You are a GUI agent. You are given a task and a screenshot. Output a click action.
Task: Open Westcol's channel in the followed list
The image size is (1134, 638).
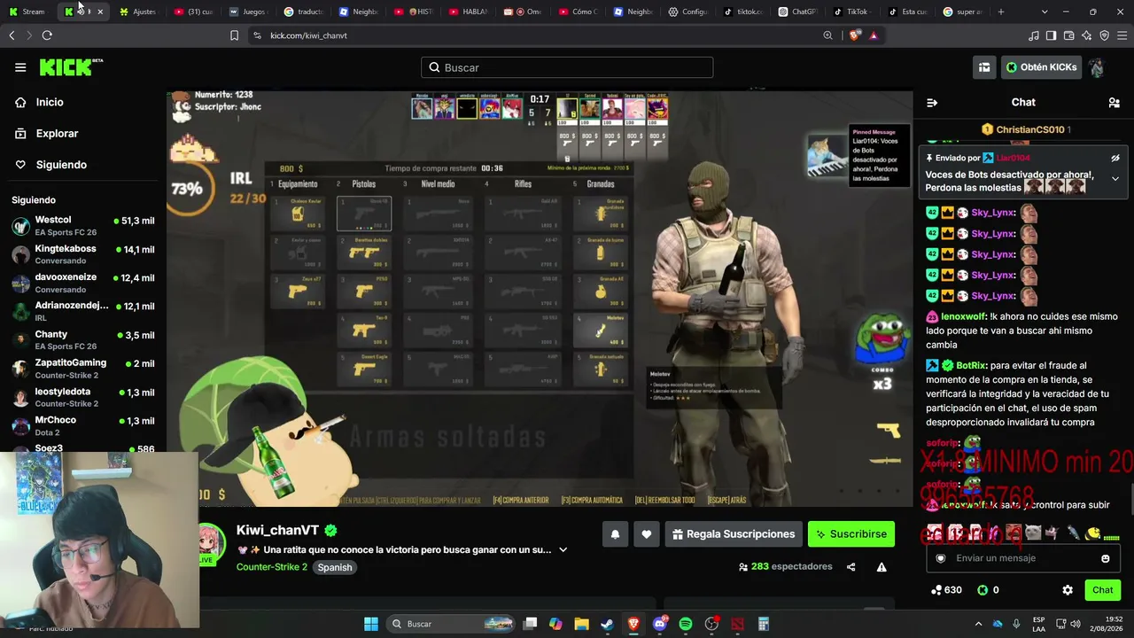[x=82, y=226]
